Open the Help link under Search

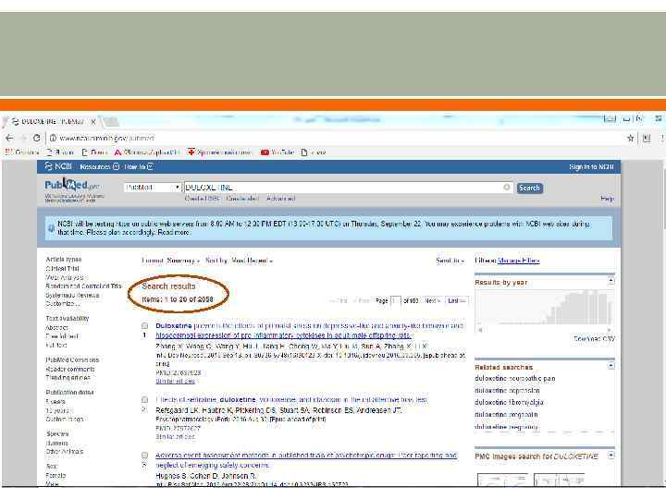[608, 198]
